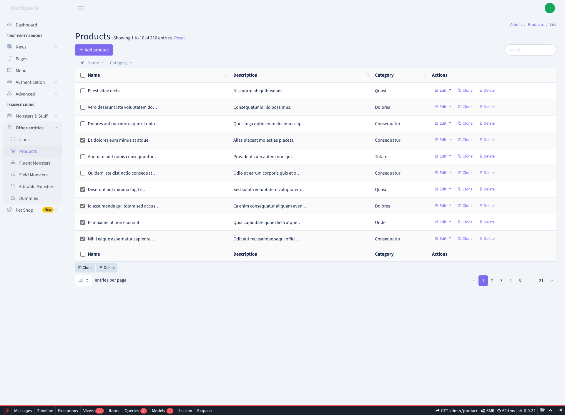Open the Category filter dropdown
The width and height of the screenshot is (565, 415).
(x=121, y=63)
